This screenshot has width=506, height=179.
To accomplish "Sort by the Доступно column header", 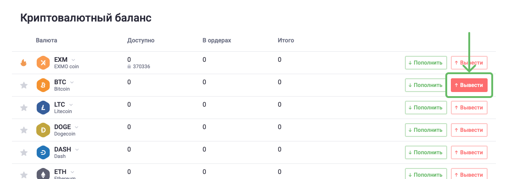I will pos(141,40).
